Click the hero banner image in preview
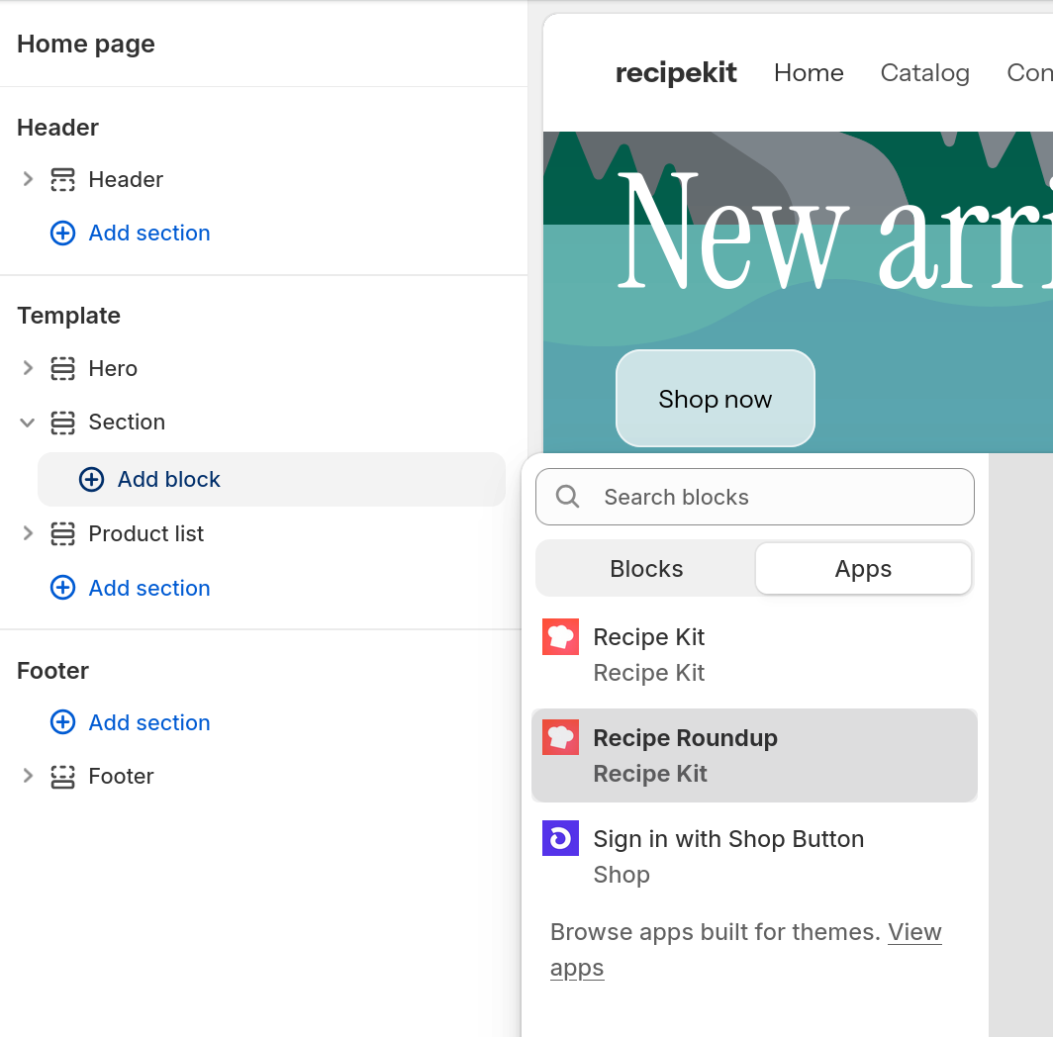The width and height of the screenshot is (1053, 1037). pyautogui.click(x=798, y=292)
